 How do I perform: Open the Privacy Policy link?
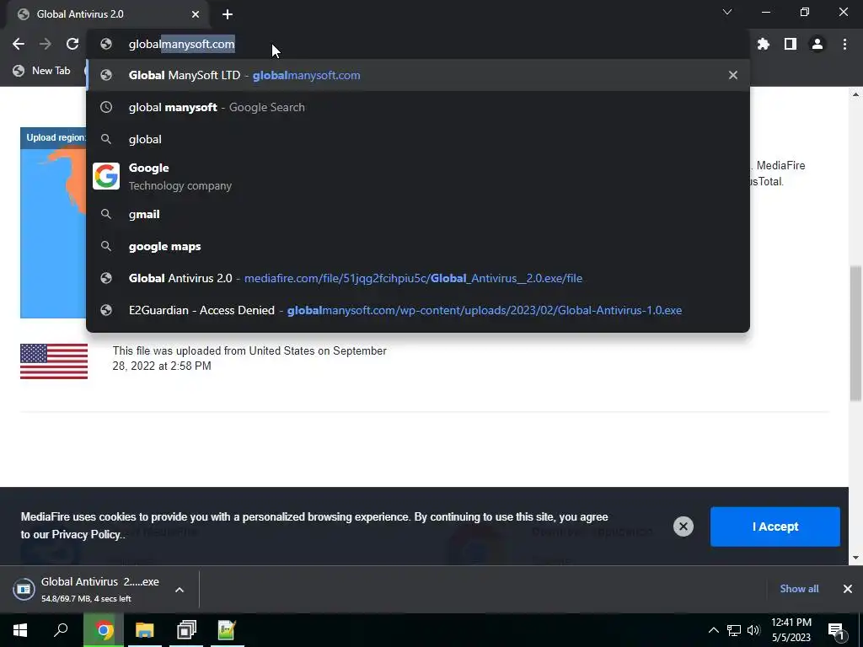click(86, 534)
